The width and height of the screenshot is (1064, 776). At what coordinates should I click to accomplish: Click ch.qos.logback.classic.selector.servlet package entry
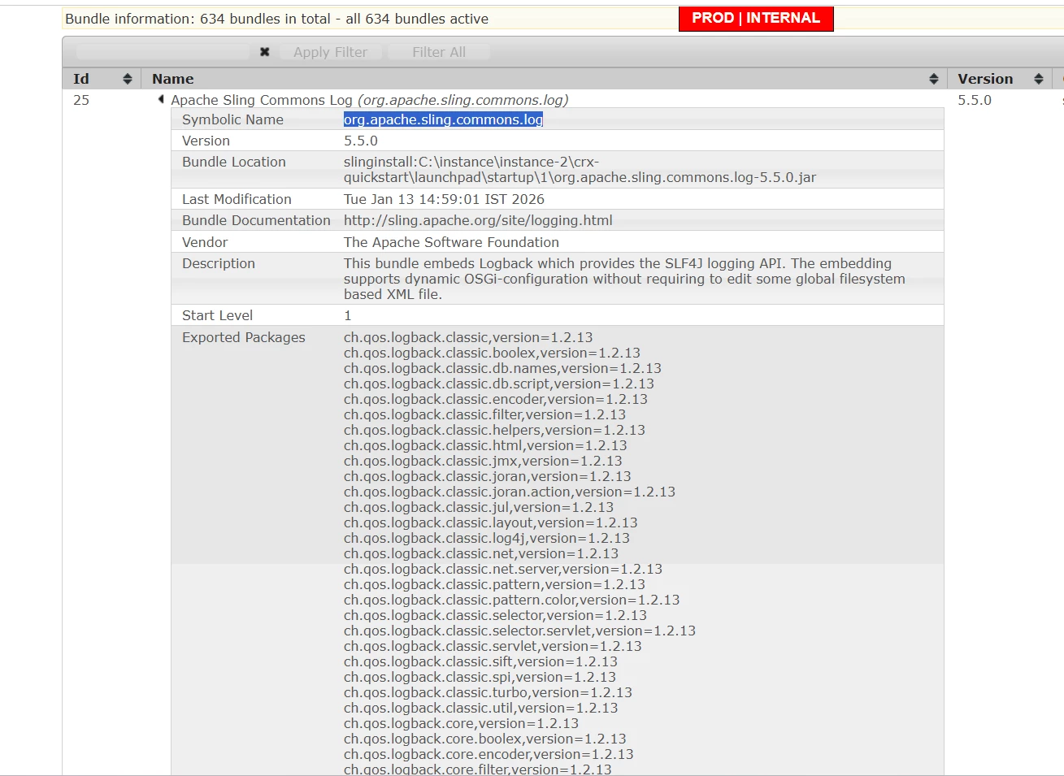519,631
